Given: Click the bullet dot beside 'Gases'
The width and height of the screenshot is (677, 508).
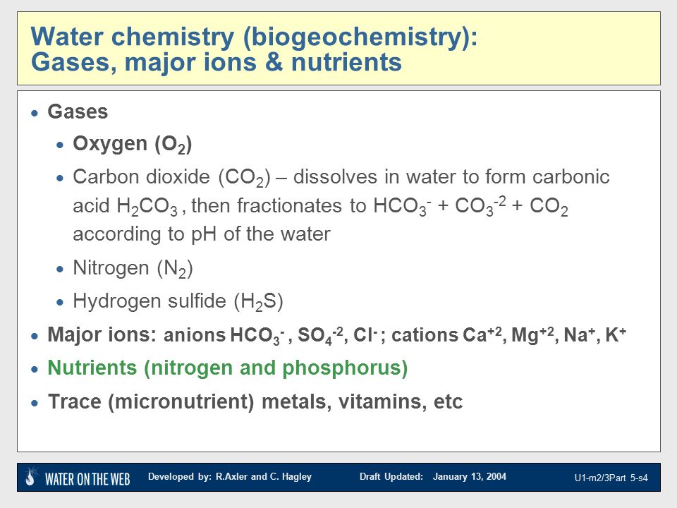Looking at the screenshot, I should (35, 113).
